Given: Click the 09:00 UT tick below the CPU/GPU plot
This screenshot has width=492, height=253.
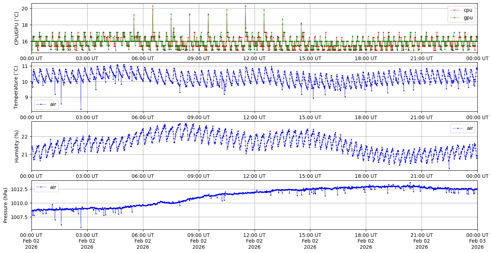Looking at the screenshot, I should tap(198, 58).
